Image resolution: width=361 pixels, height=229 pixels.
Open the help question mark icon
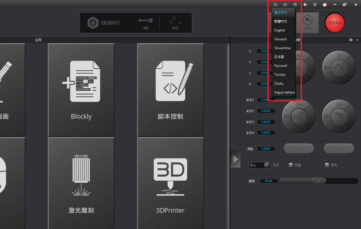pos(305,5)
